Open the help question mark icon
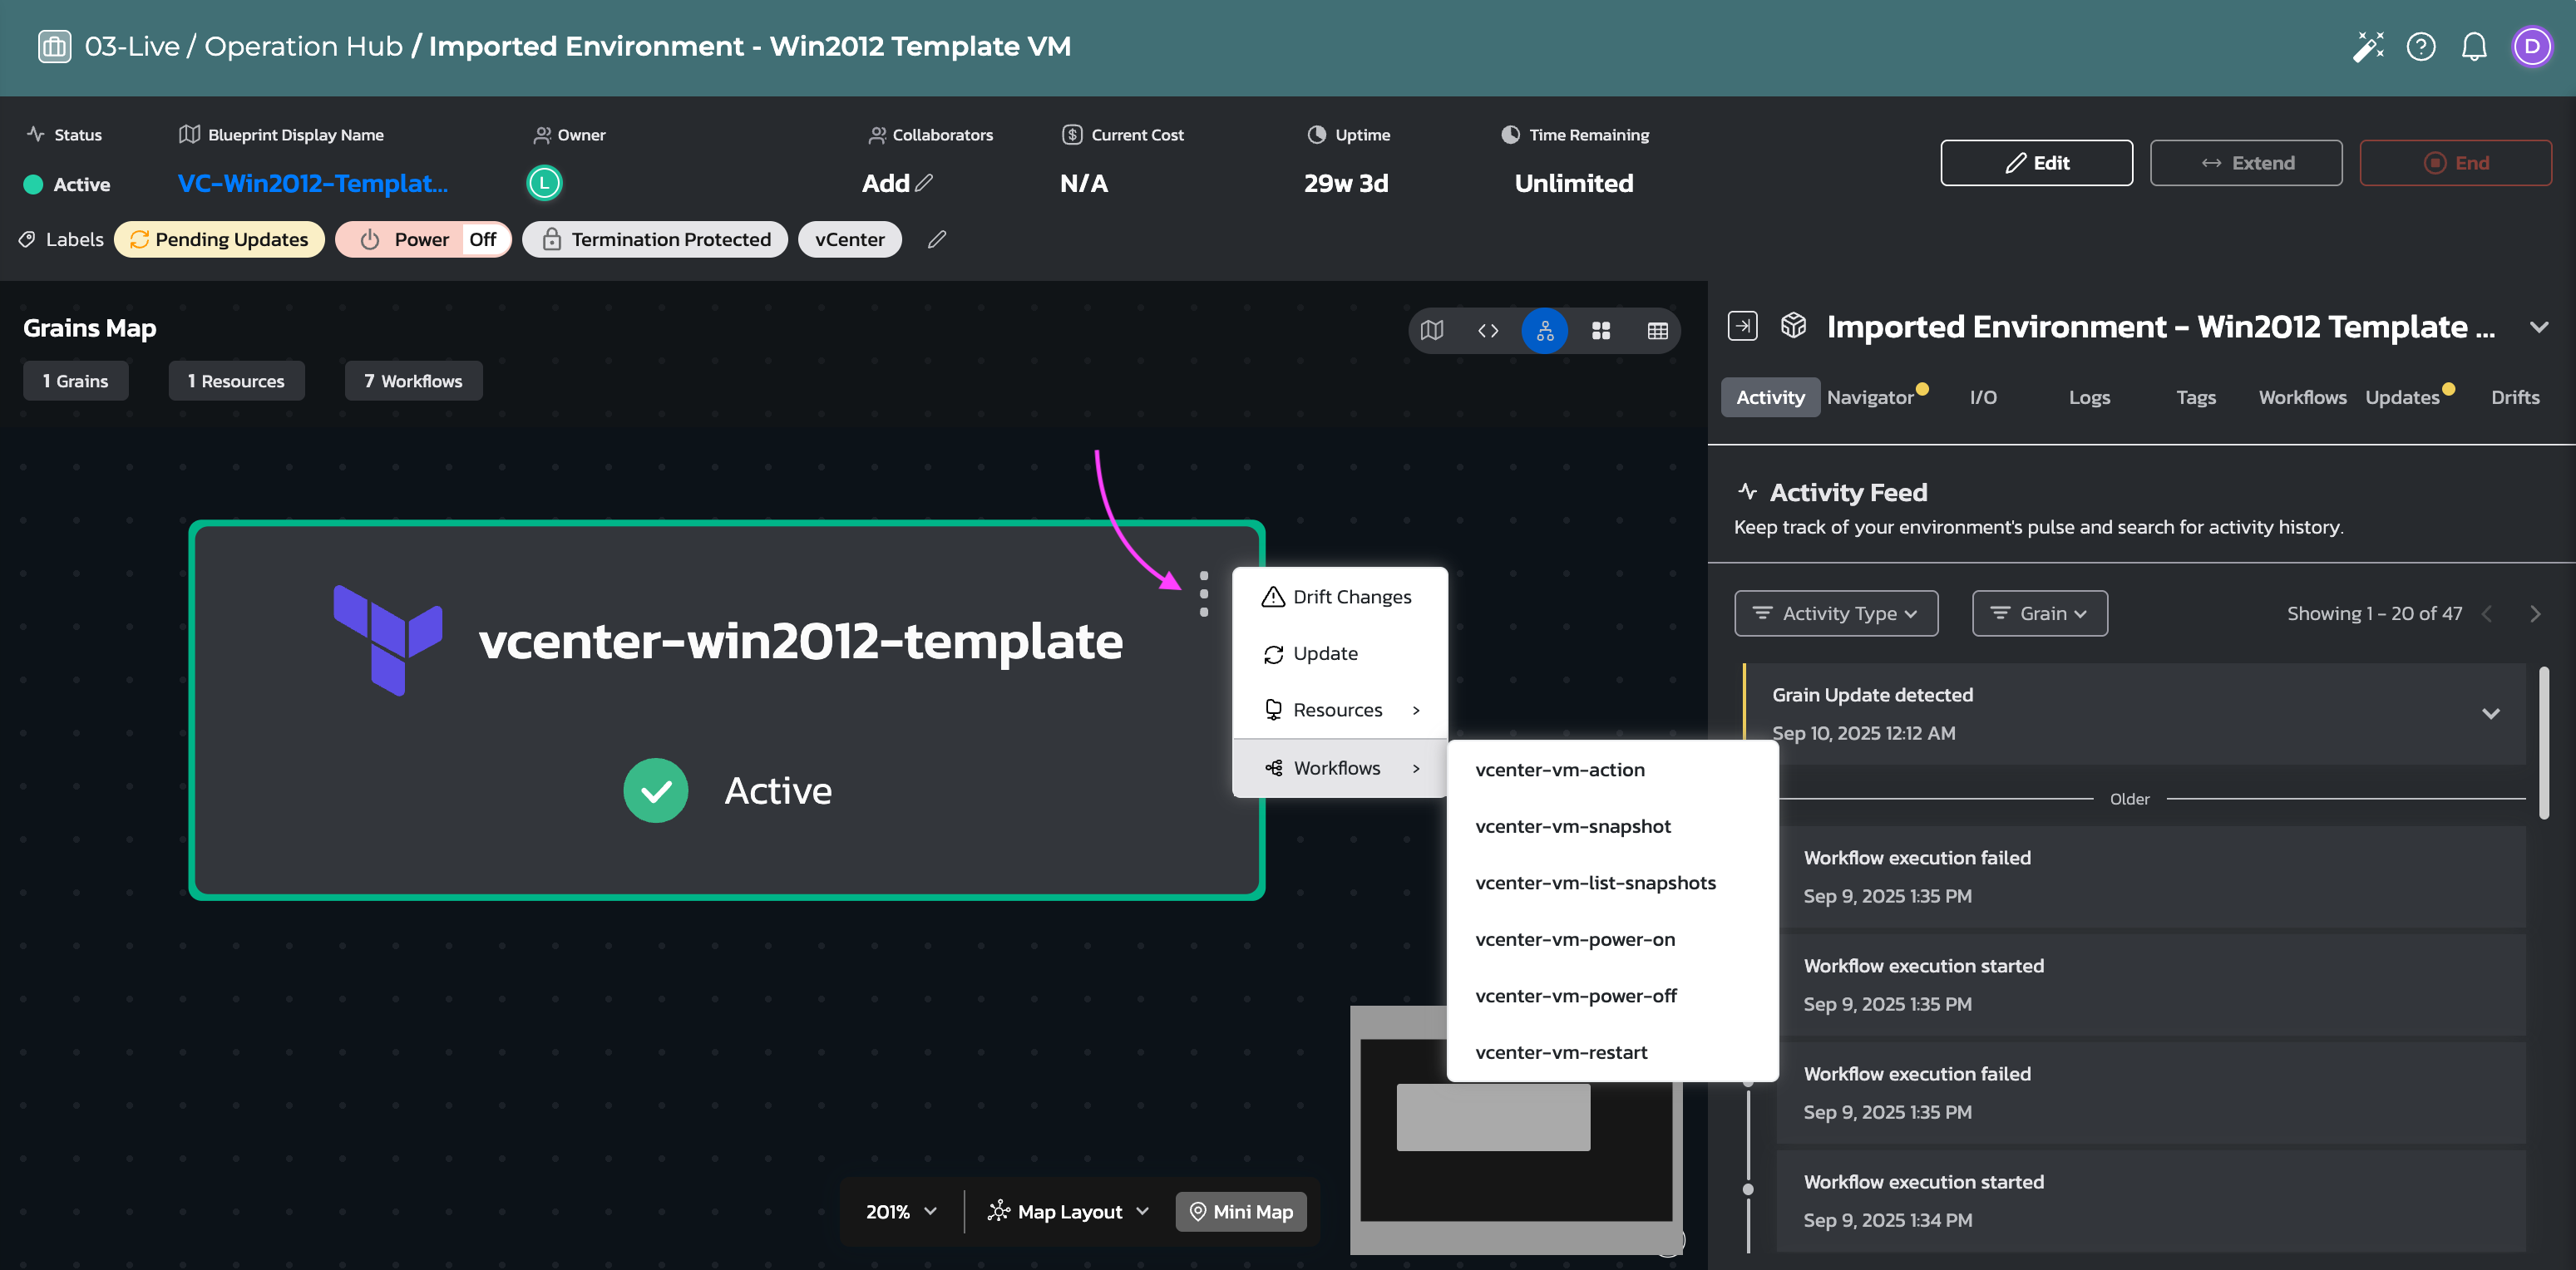 [2420, 47]
